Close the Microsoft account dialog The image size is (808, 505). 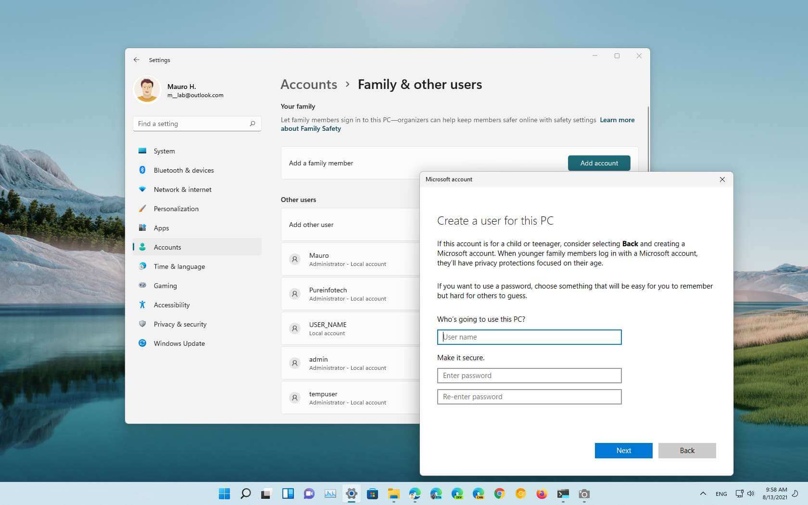pyautogui.click(x=722, y=179)
